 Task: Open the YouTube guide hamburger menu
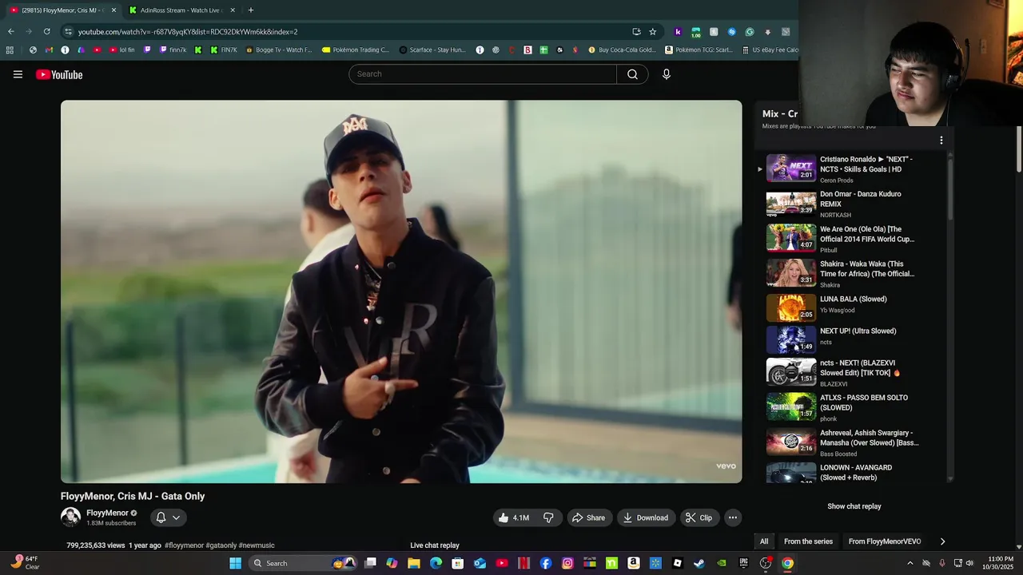(18, 74)
